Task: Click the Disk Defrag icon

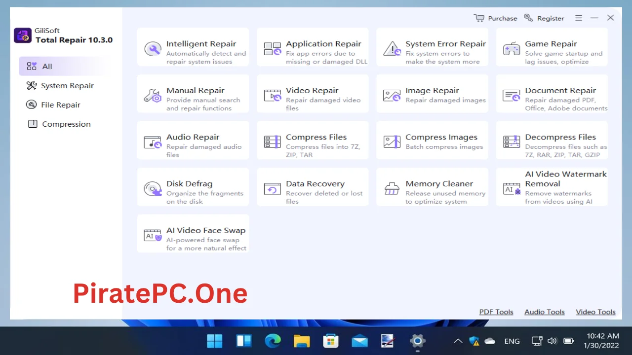Action: point(153,188)
